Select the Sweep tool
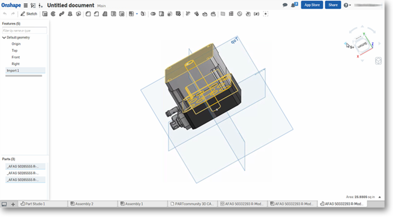This screenshot has width=395, height=220. 62,14
